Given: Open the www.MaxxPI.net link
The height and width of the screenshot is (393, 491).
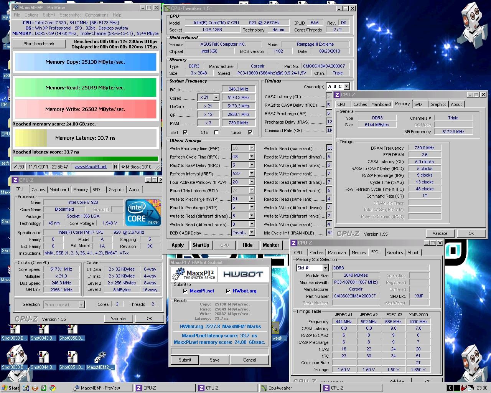Looking at the screenshot, I should (91, 167).
